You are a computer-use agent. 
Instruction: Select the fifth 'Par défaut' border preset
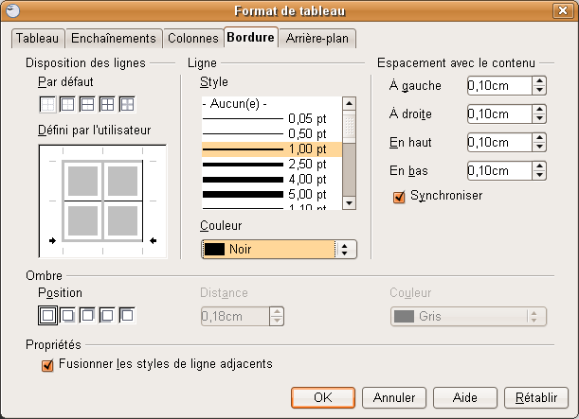[127, 104]
